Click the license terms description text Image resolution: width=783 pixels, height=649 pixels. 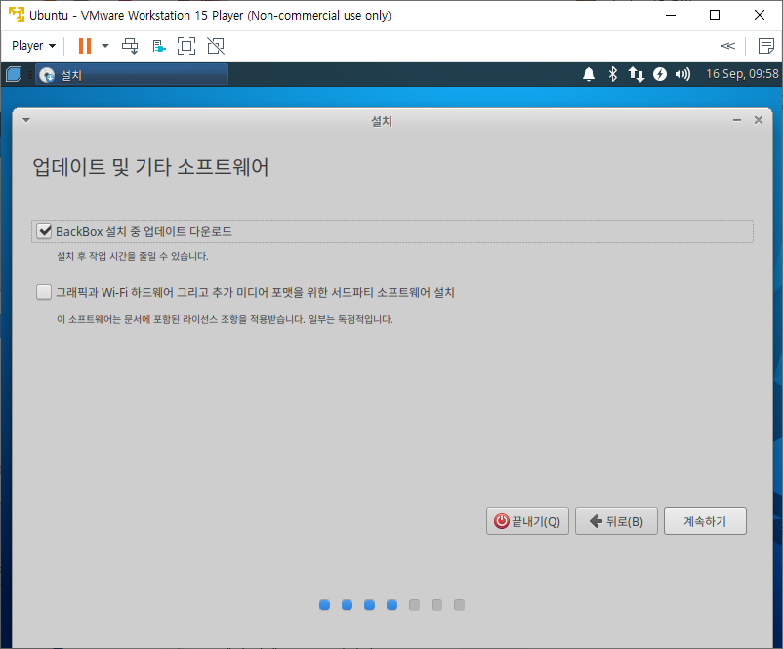coord(225,319)
